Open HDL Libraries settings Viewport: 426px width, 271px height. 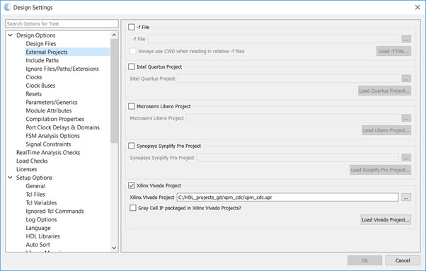pyautogui.click(x=43, y=236)
